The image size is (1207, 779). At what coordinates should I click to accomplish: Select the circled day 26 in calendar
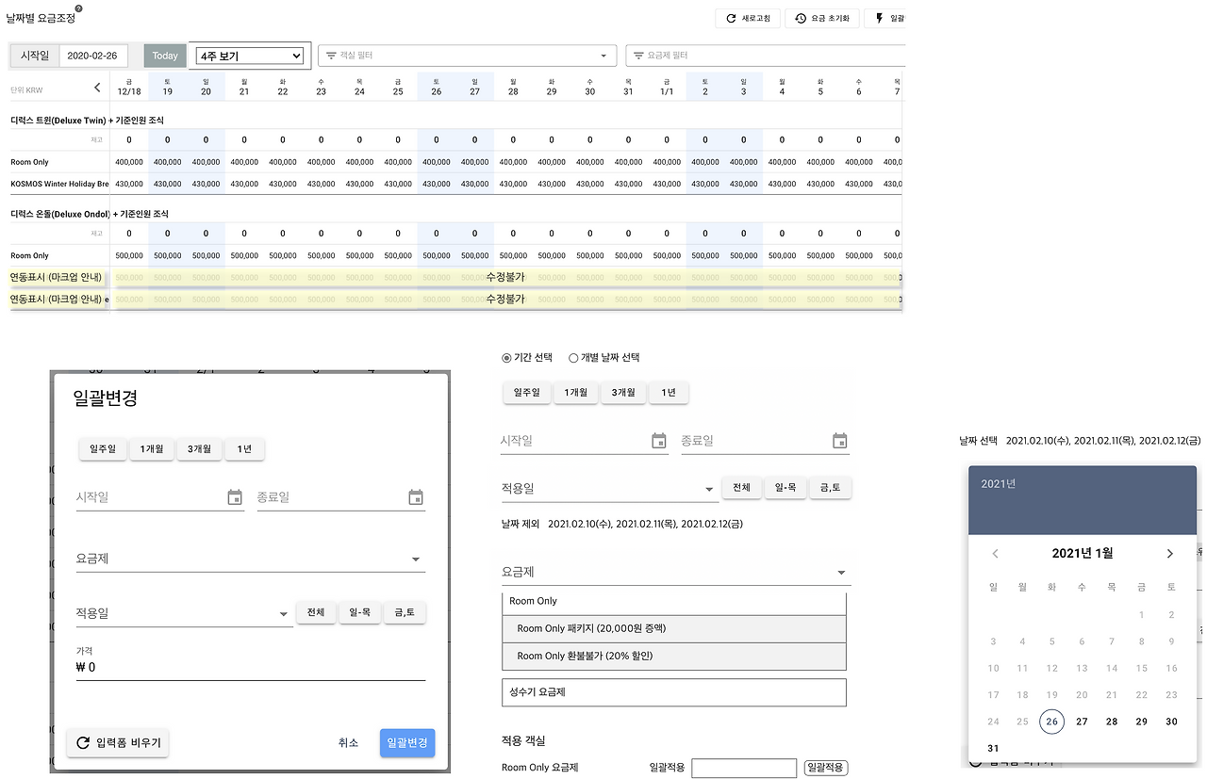pos(1051,722)
